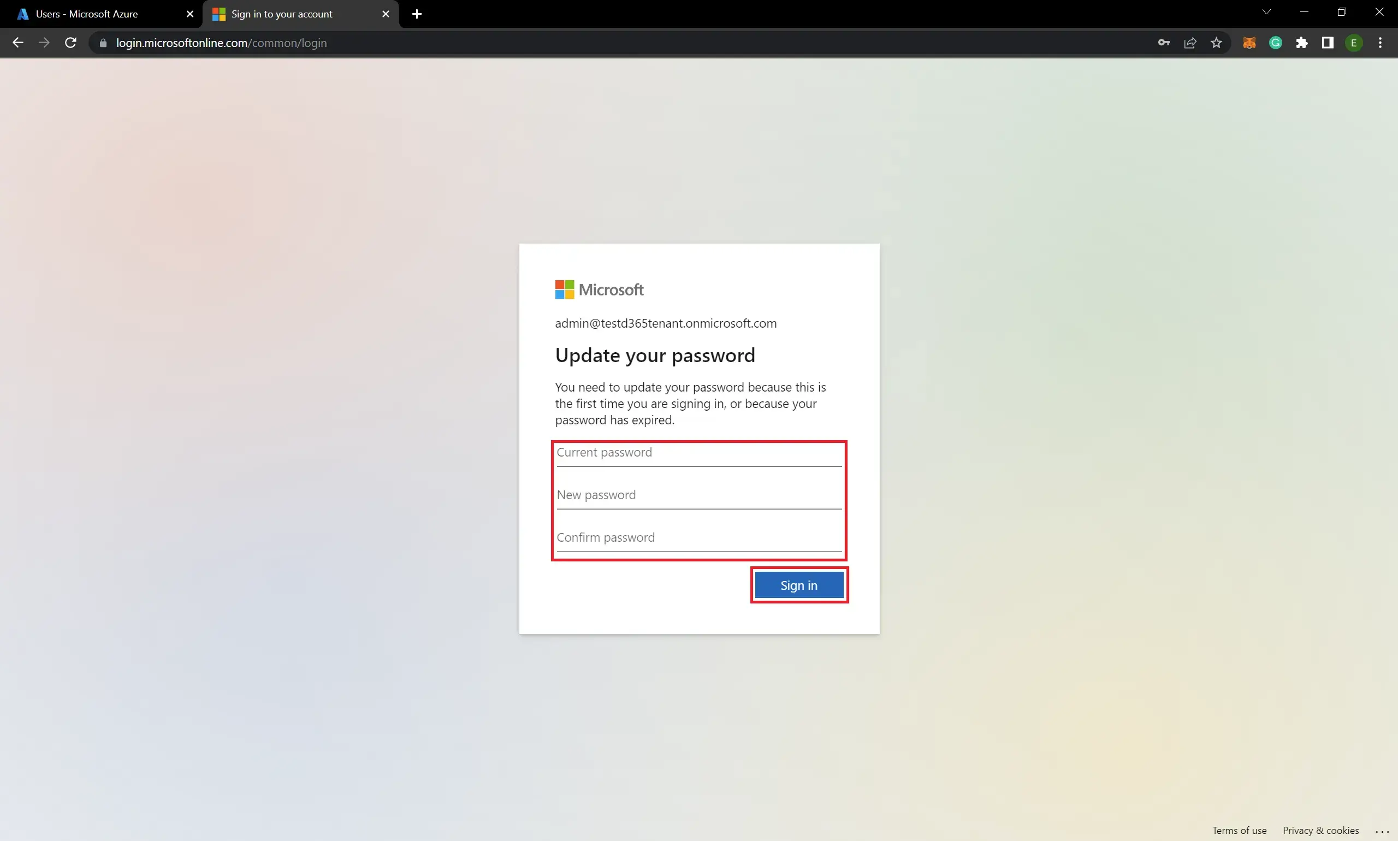The width and height of the screenshot is (1398, 841).
Task: Open the Grammarly extension
Action: [1276, 43]
